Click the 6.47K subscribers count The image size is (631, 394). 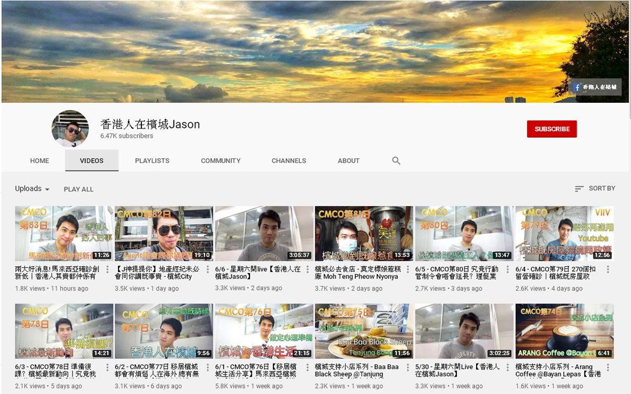pos(127,136)
